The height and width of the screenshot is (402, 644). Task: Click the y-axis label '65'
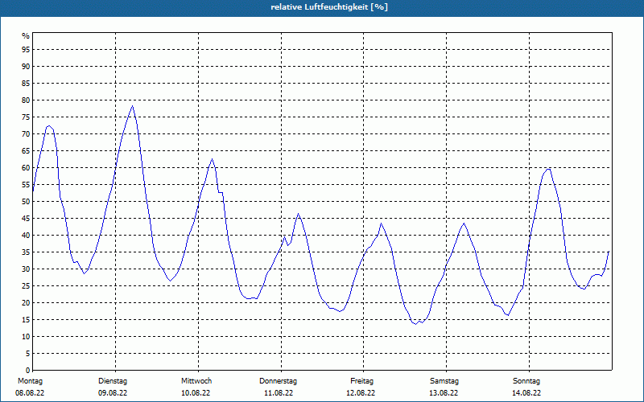click(26, 151)
